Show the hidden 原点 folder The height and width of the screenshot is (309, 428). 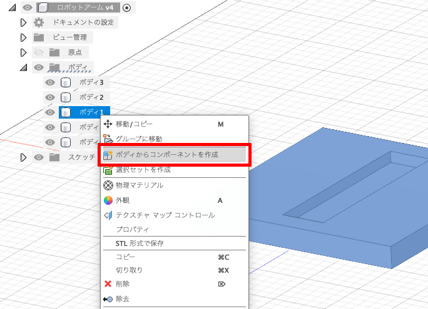[x=39, y=52]
